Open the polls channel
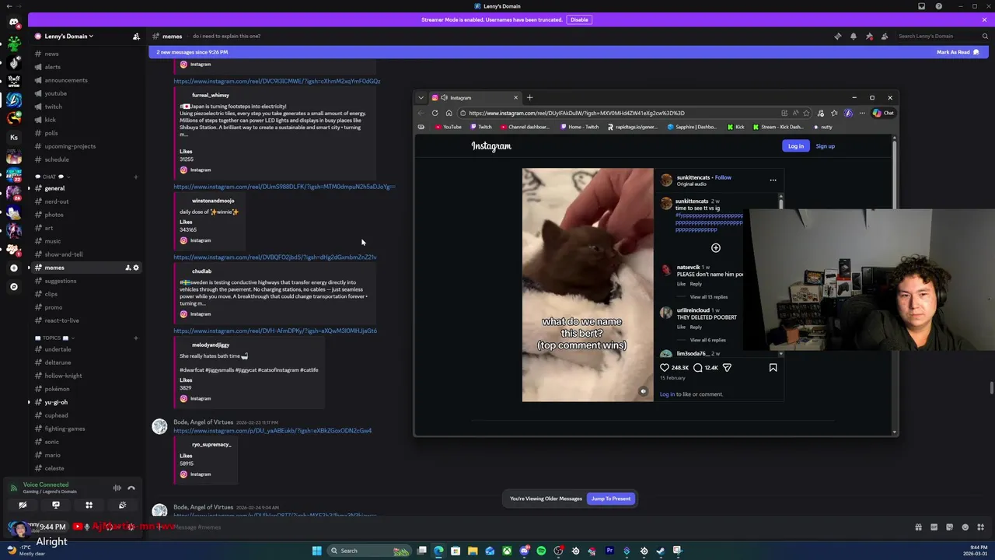The height and width of the screenshot is (560, 995). (x=51, y=133)
